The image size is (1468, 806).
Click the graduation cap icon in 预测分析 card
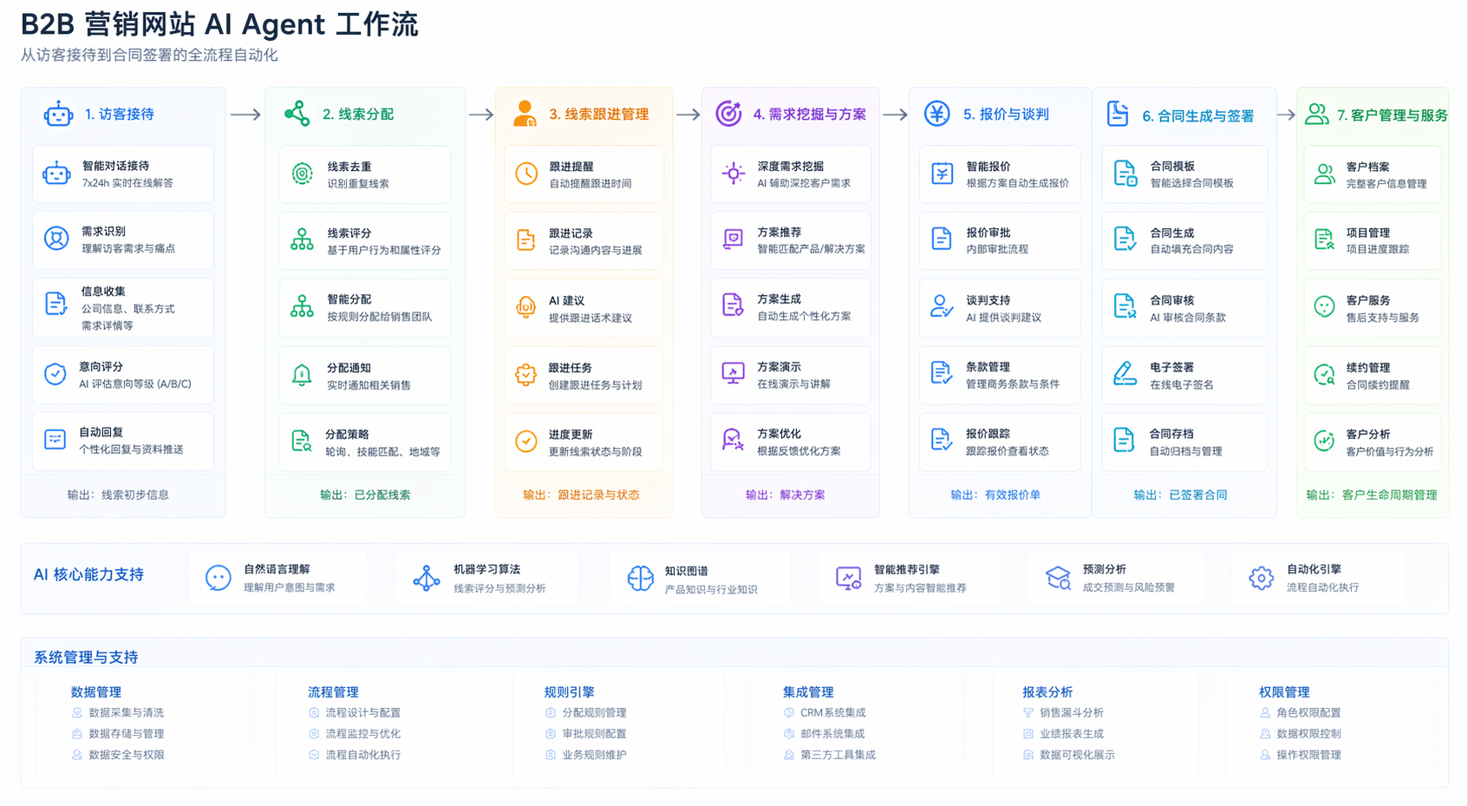1058,578
